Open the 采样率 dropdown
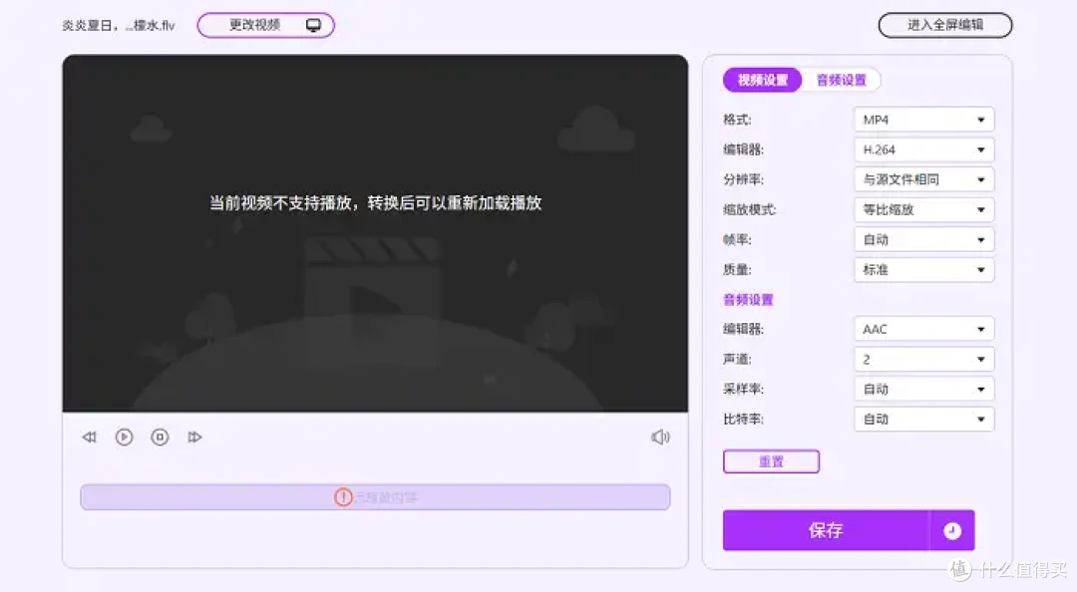This screenshot has width=1077, height=592. (x=923, y=389)
